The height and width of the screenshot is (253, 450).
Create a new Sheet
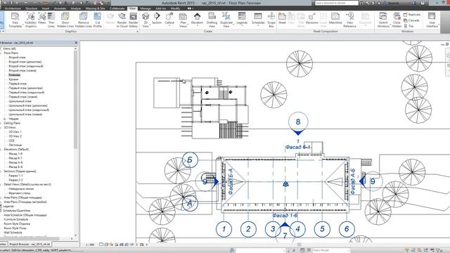point(282,19)
